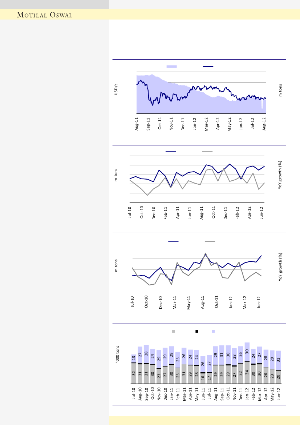Select gray square legend marker above bar chart
The width and height of the screenshot is (300, 425).
(x=173, y=331)
